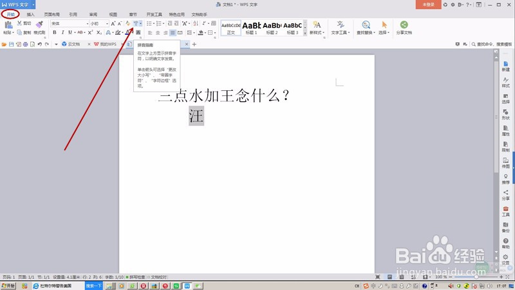
Task: Click the sort A-Z icon
Action: point(196,23)
